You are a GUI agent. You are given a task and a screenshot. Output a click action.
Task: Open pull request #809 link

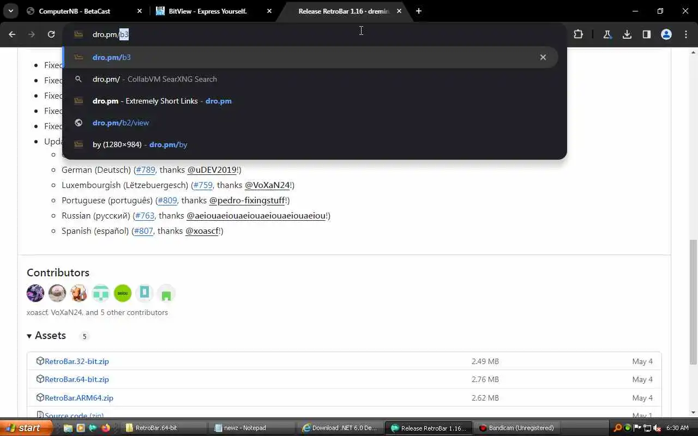[167, 200]
